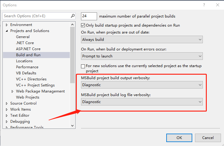Expand the Debugging tree node
This screenshot has height=146, width=224.
pyautogui.click(x=7, y=122)
